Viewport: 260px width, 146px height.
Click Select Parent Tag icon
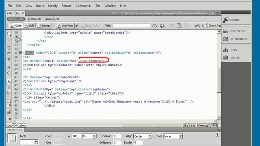[9, 67]
